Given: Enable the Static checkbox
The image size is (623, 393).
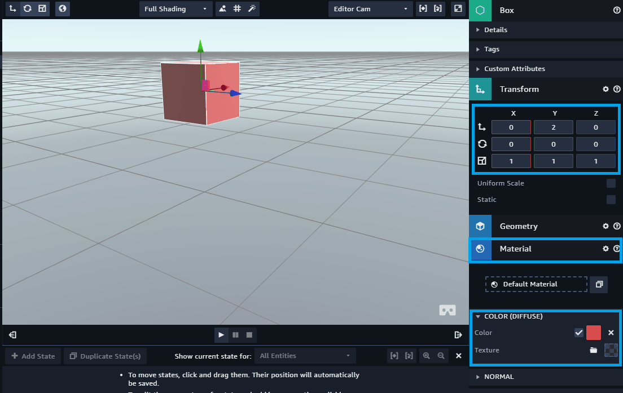Looking at the screenshot, I should tap(611, 200).
